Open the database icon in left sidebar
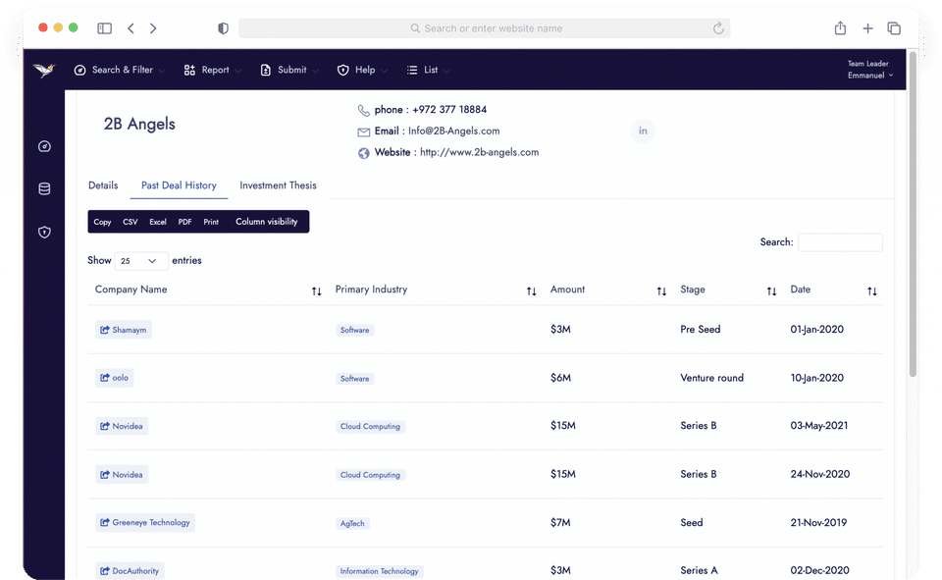Viewport: 942px width, 580px height. [x=44, y=188]
